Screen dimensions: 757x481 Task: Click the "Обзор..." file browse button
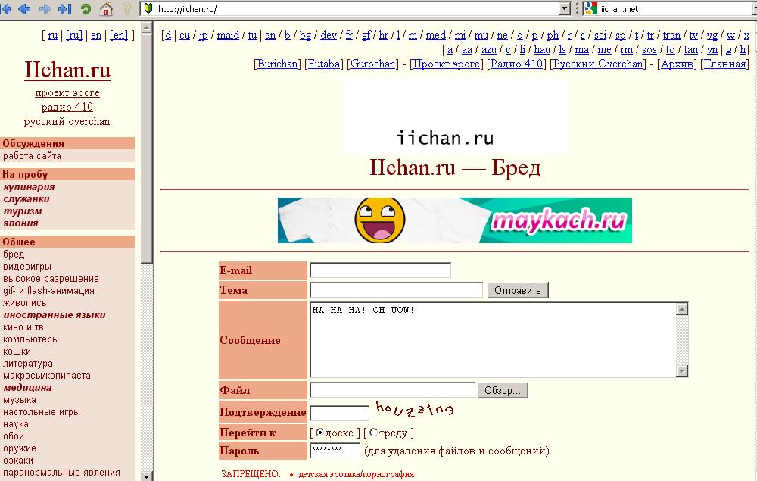point(503,390)
